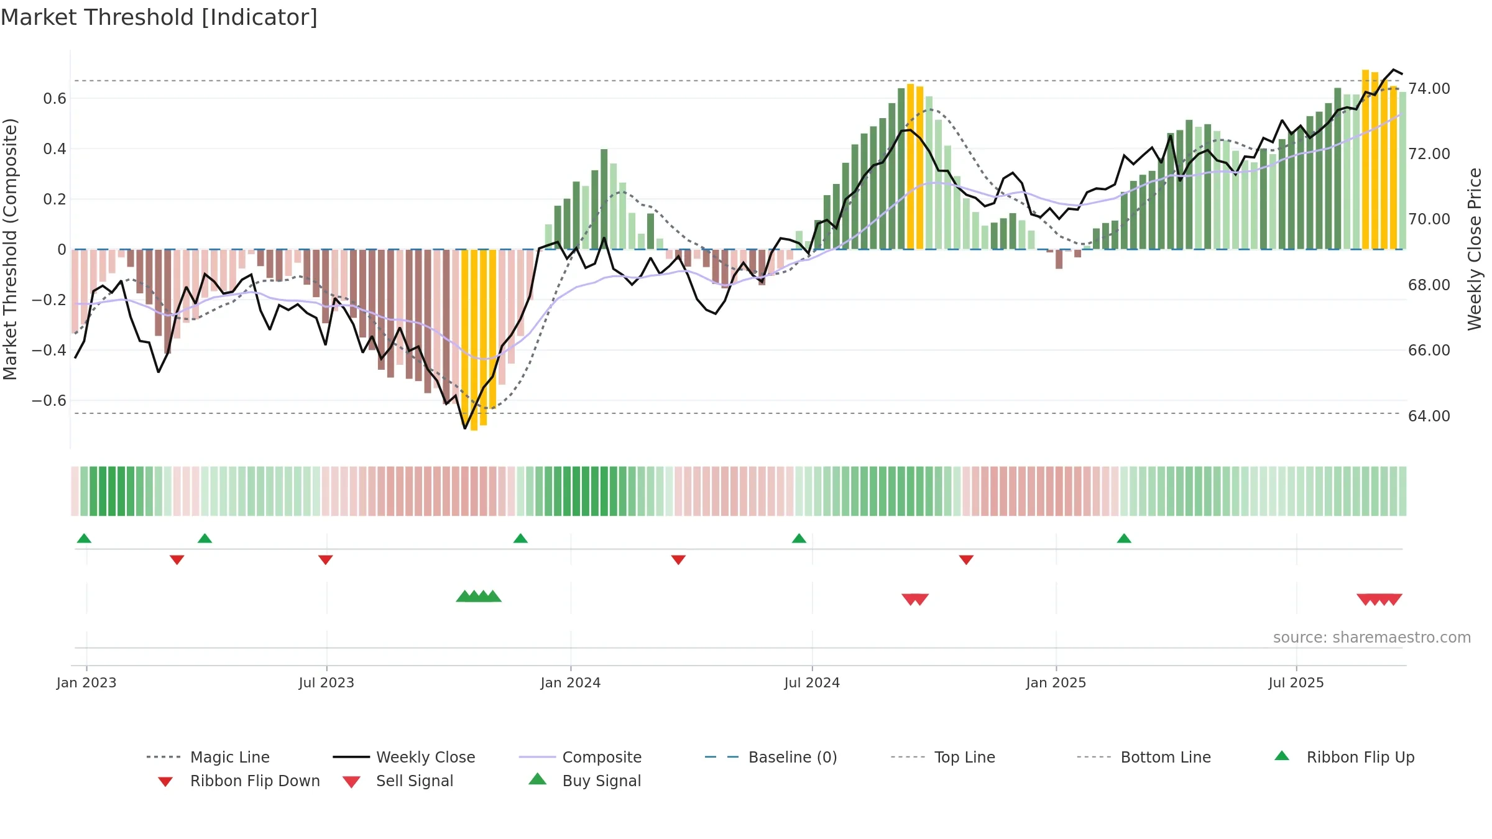Viewport: 1492px width, 839px height.
Task: Click the −0.6 left axis tick label
Action: pyautogui.click(x=49, y=400)
